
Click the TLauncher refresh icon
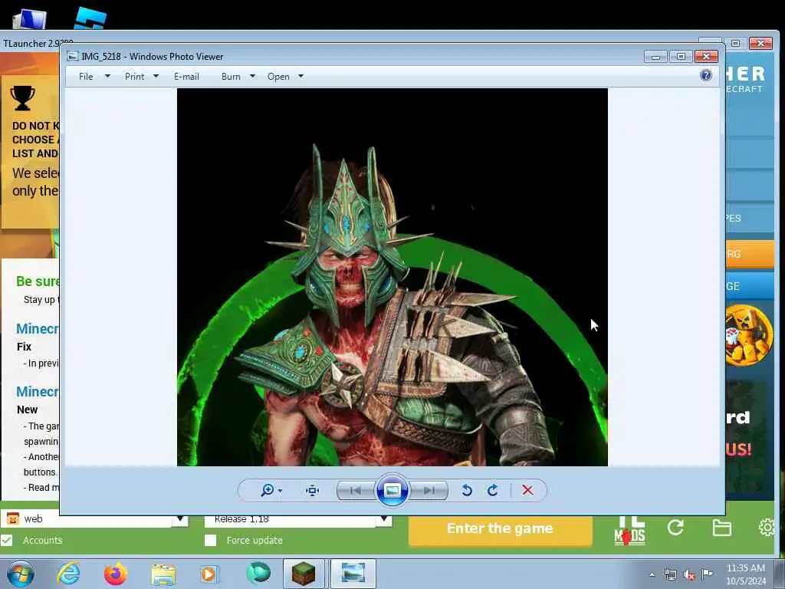point(675,528)
